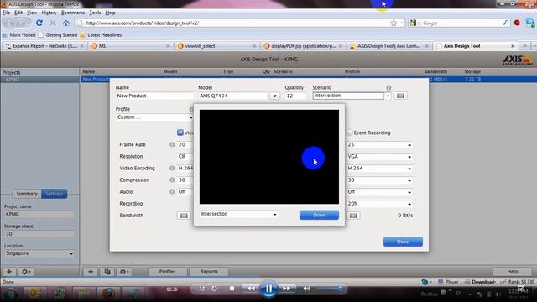Image resolution: width=537 pixels, height=302 pixels.
Task: Click the Frame Rate info icon
Action: click(x=172, y=144)
